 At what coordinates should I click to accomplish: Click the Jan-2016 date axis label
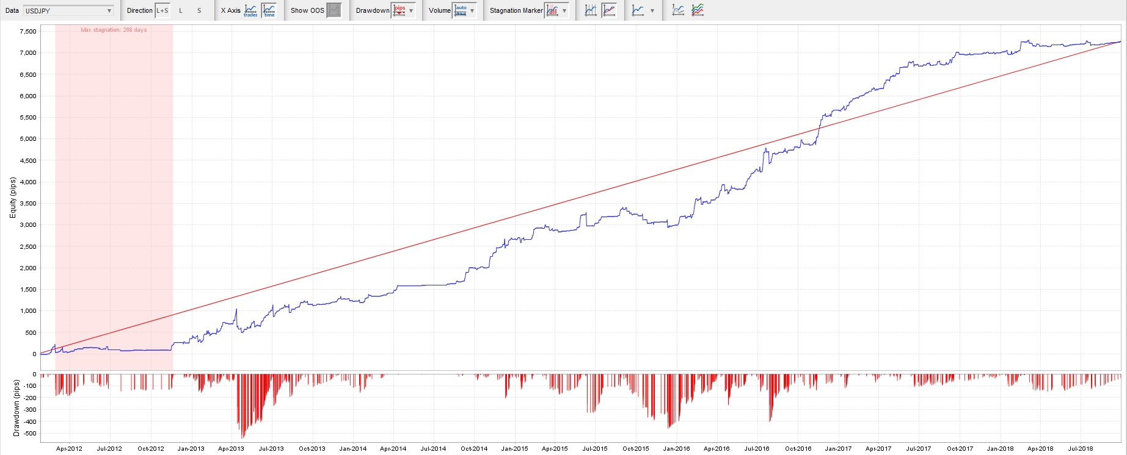pyautogui.click(x=676, y=449)
